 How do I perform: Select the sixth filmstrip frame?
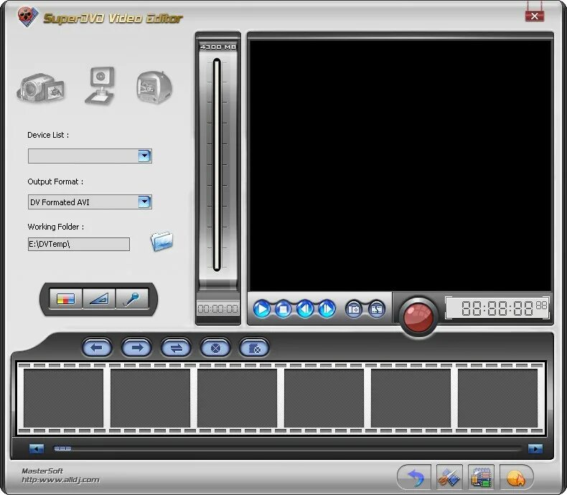[x=497, y=398]
